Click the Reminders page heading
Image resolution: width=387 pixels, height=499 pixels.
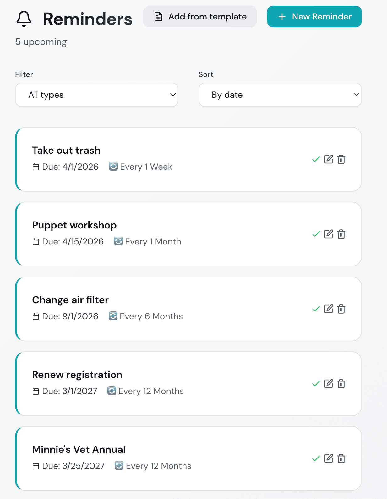coord(88,19)
